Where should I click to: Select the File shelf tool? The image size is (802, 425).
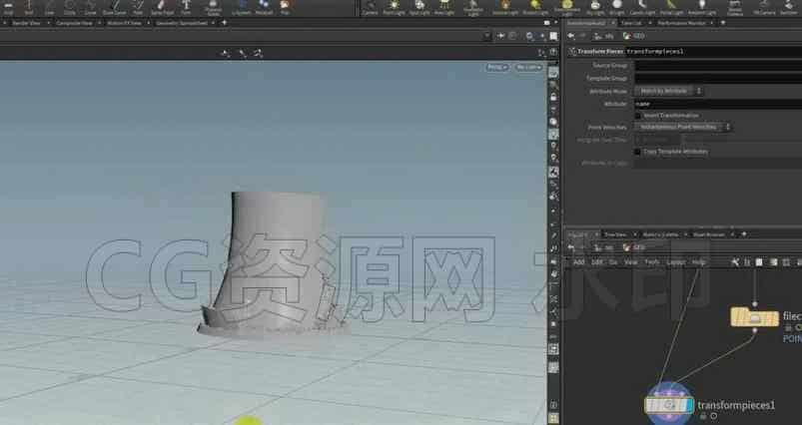[285, 7]
